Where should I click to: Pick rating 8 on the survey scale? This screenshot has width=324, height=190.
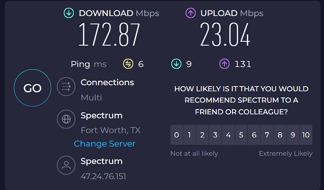[280, 135]
